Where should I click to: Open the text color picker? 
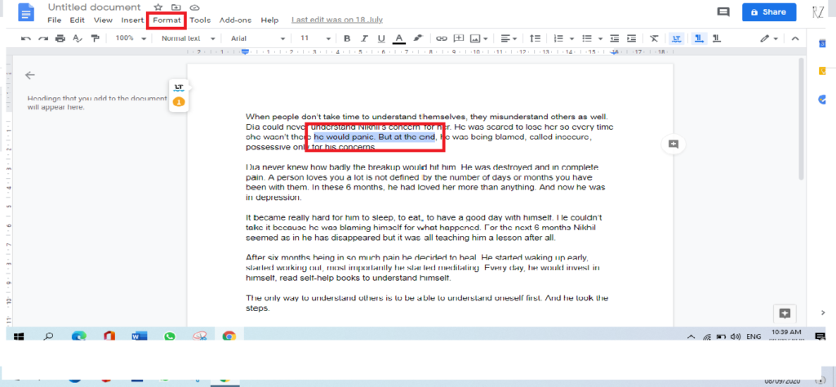[x=398, y=38]
